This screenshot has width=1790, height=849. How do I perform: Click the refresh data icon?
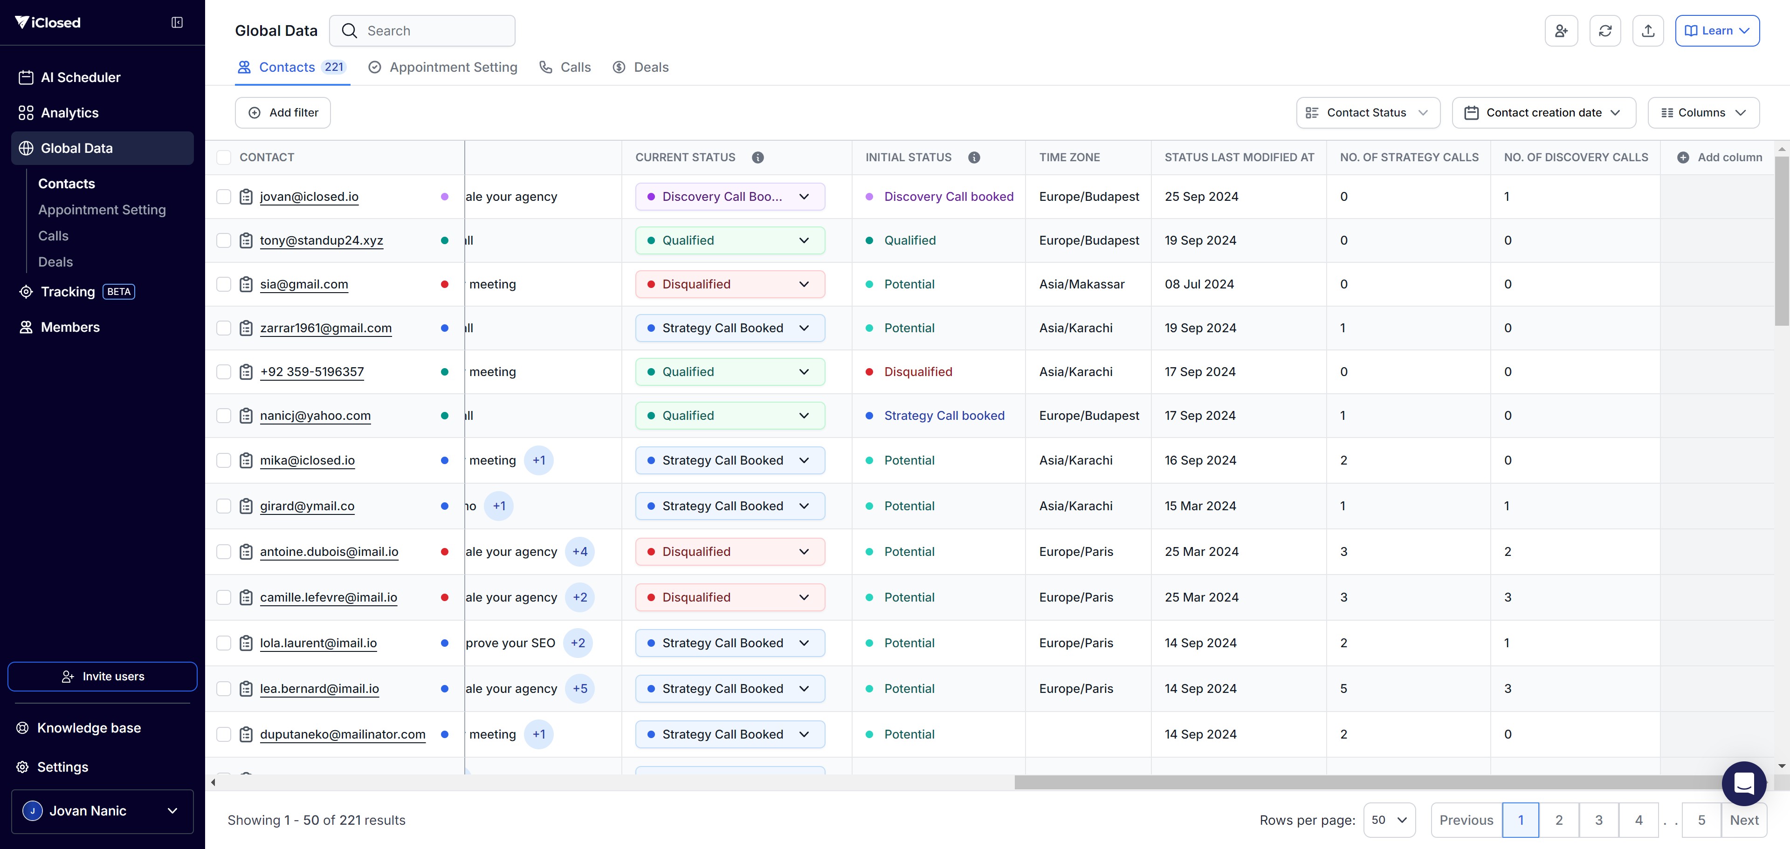[1604, 31]
